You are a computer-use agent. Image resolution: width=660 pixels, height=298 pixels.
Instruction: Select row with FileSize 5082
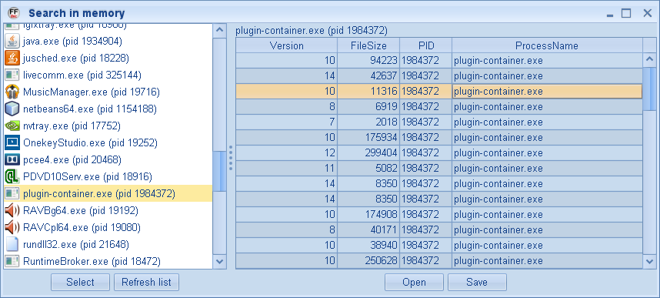[439, 169]
